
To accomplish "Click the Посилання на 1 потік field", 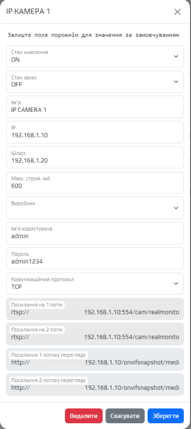I will pyautogui.click(x=95, y=309).
